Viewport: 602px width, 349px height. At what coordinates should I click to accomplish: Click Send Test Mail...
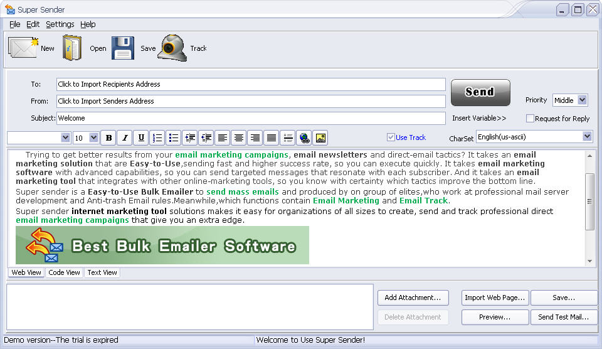pos(564,317)
